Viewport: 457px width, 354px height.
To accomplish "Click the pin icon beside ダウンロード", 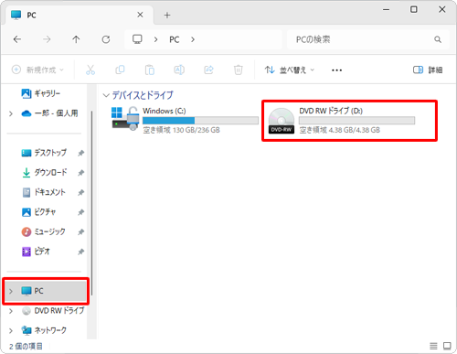I will tap(80, 173).
